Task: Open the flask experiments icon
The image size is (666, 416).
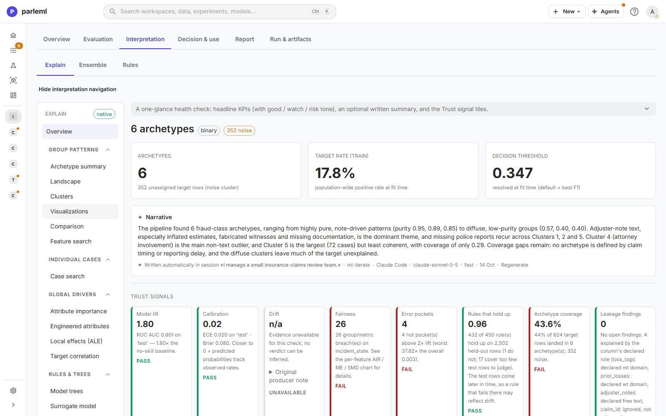Action: [13, 65]
